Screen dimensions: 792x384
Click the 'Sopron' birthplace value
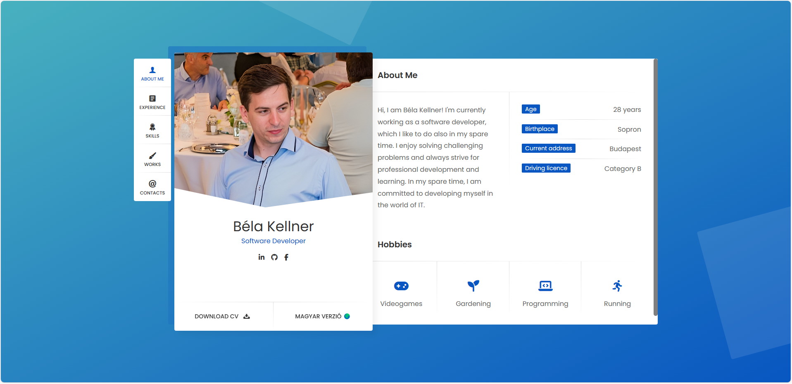click(629, 129)
